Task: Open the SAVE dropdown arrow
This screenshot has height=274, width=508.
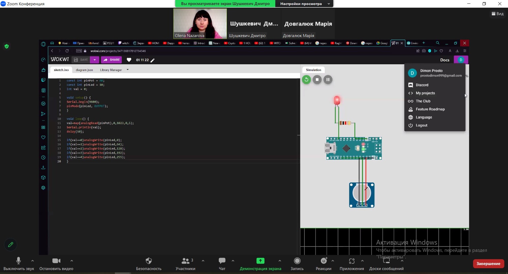Action: 94,60
